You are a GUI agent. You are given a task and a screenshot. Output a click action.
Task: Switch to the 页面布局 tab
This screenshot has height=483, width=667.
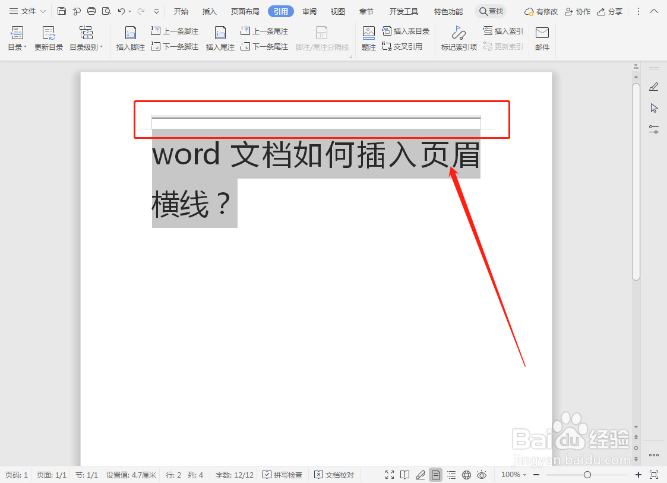click(245, 11)
